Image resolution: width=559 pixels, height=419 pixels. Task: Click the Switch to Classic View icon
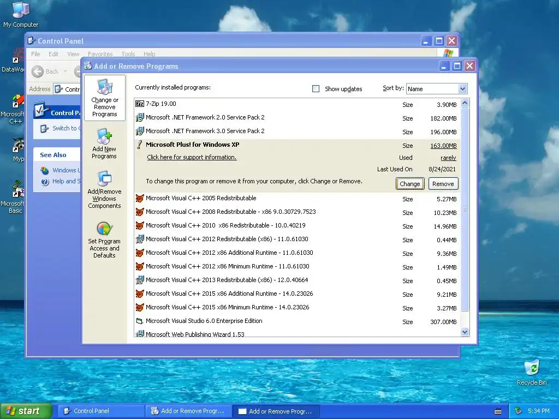44,129
